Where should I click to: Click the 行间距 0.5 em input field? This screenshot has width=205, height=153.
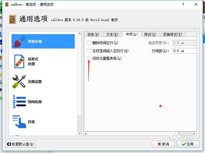point(185,51)
